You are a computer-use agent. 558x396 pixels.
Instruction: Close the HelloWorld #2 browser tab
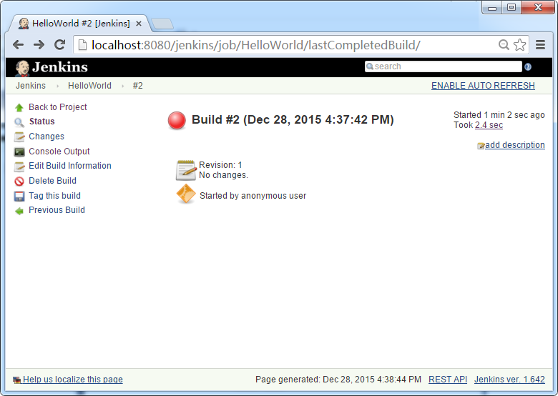point(139,24)
